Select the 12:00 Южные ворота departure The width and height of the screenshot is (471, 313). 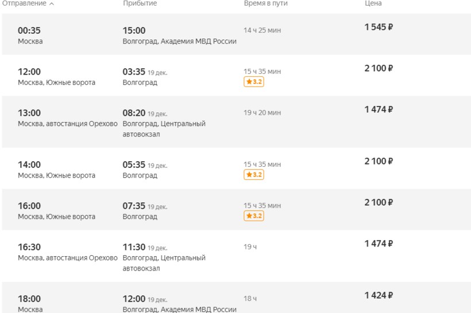coord(237,75)
